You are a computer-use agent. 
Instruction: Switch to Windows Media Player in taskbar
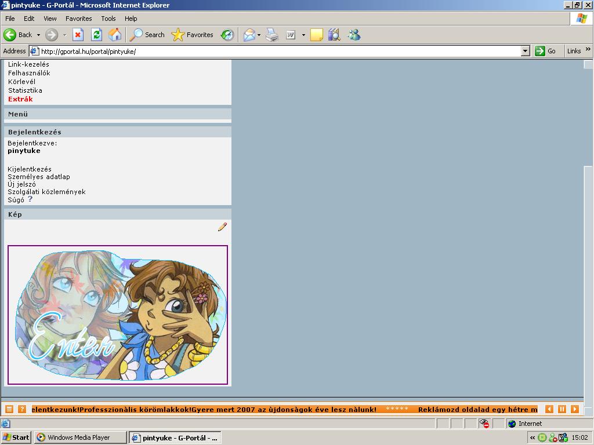click(x=80, y=437)
